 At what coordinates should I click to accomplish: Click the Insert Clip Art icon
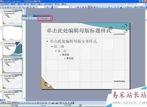coord(43,103)
